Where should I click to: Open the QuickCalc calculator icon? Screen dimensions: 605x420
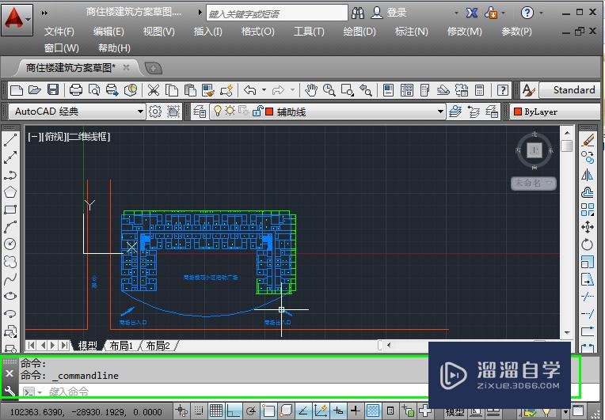click(480, 90)
